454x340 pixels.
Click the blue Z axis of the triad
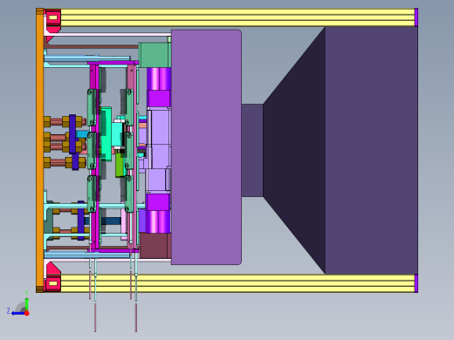pos(18,313)
